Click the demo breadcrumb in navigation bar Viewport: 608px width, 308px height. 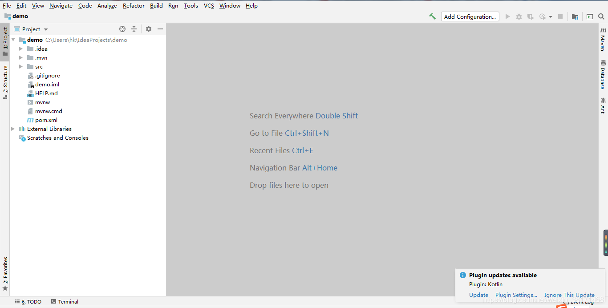click(16, 16)
